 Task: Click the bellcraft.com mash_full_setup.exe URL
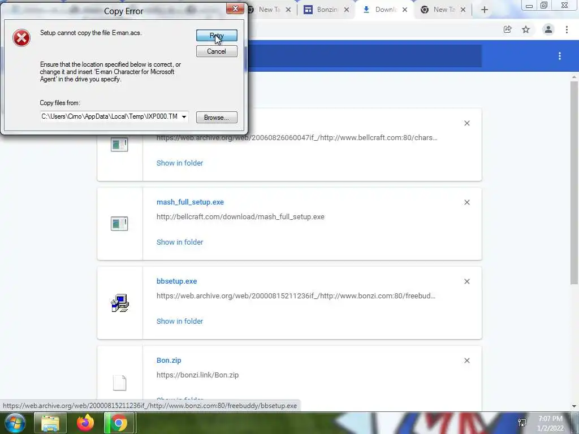click(x=240, y=216)
